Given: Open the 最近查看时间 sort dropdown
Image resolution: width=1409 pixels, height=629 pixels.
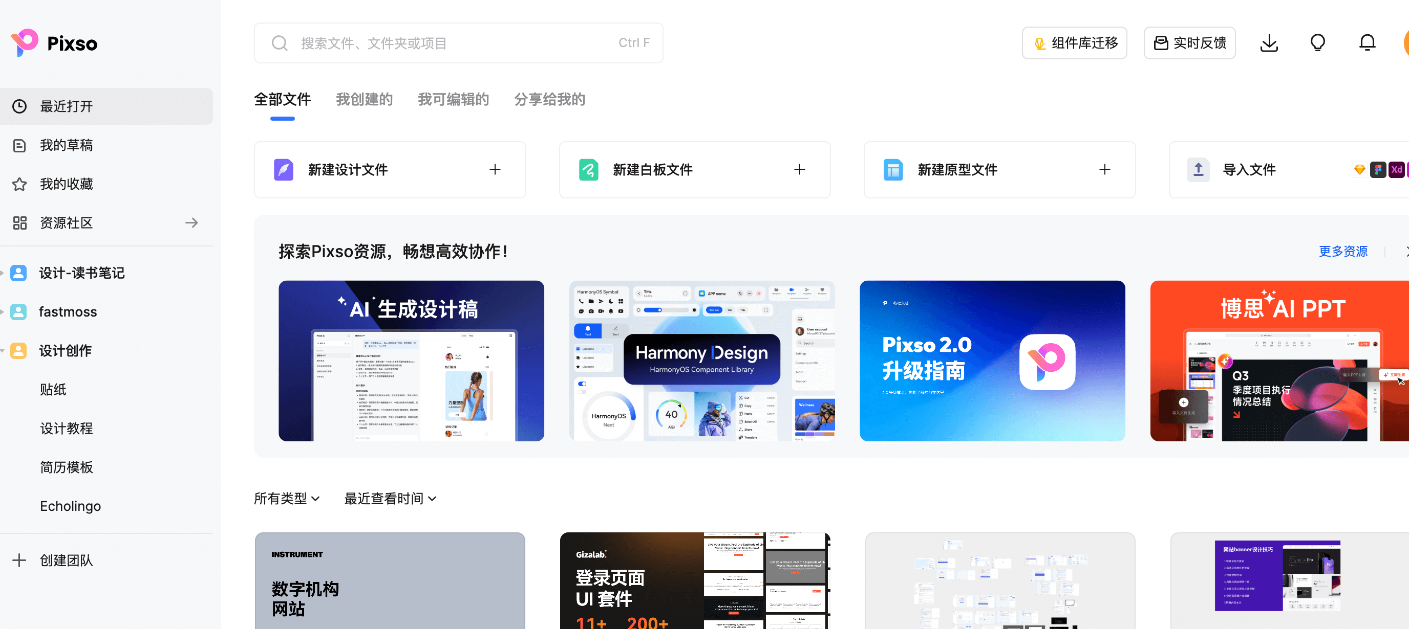Looking at the screenshot, I should click(390, 499).
